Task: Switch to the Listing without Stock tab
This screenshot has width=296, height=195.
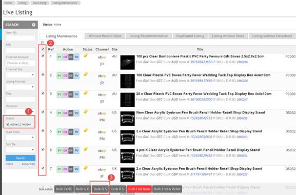Action: (x=228, y=36)
